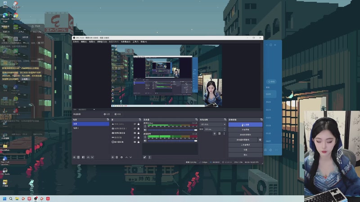
Task: Open the Docks (停靠窗口) menu
Action: 102,42
